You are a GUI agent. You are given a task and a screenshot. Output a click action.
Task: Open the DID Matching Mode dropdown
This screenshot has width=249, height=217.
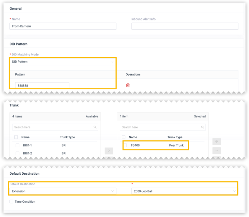coord(63,62)
